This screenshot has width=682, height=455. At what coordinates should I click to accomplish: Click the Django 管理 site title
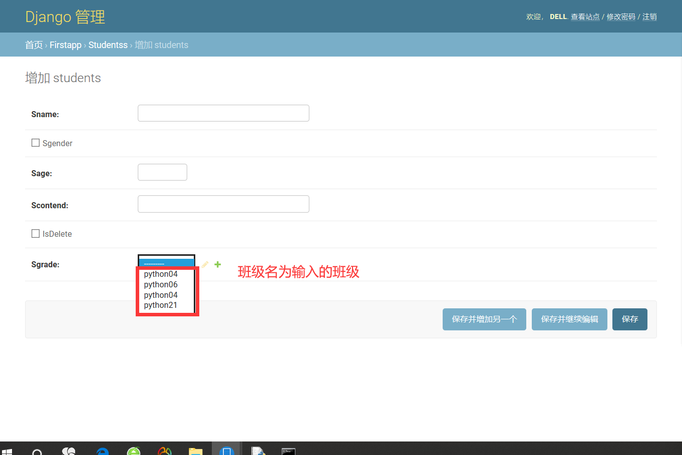tap(65, 17)
